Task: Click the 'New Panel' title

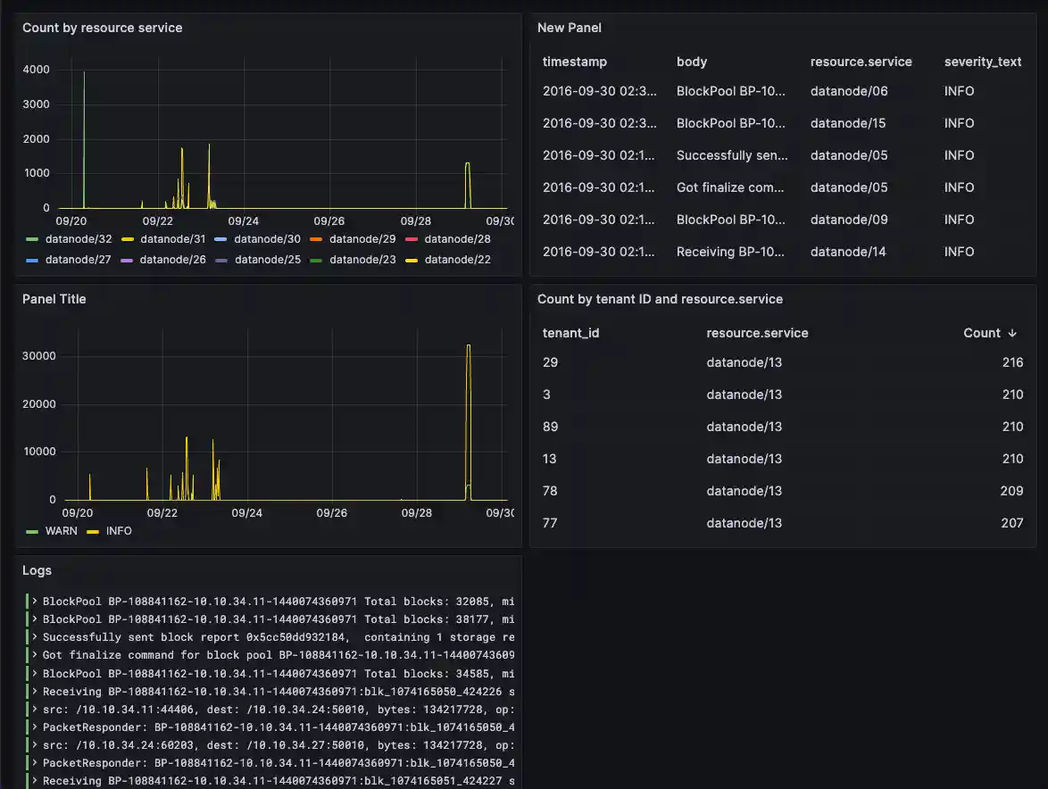Action: 569,28
